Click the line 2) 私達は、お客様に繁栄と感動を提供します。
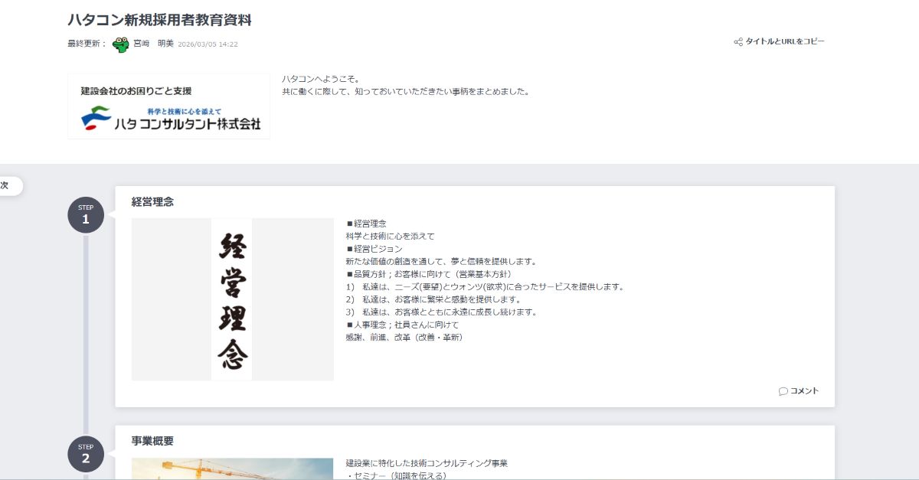The image size is (919, 480). pyautogui.click(x=433, y=299)
